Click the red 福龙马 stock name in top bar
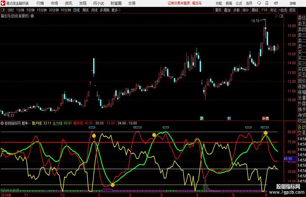The height and width of the screenshot is (197, 306). [197, 3]
